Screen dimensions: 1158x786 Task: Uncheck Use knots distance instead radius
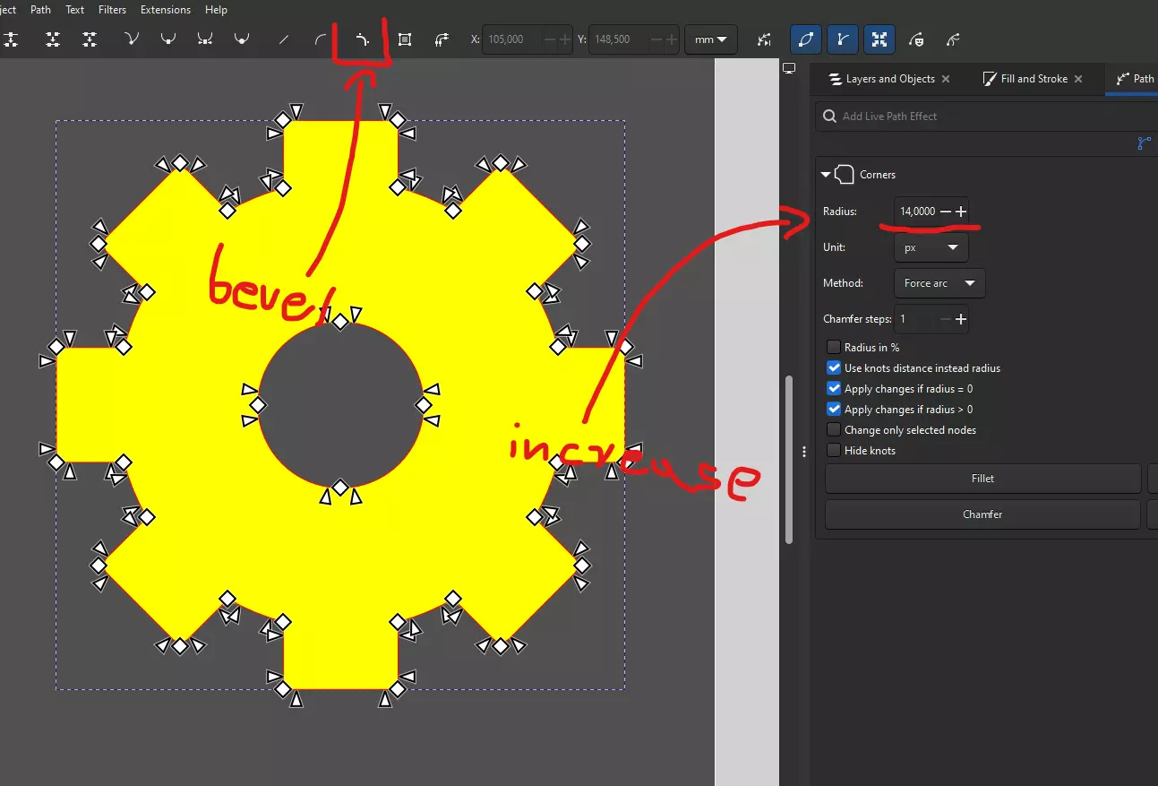[834, 368]
